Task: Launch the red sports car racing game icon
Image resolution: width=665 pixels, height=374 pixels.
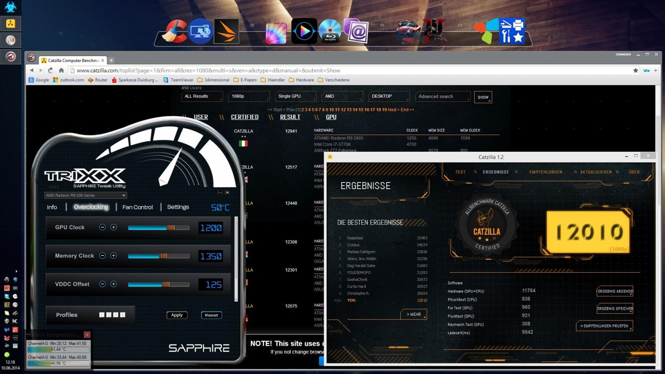Action: [x=408, y=32]
